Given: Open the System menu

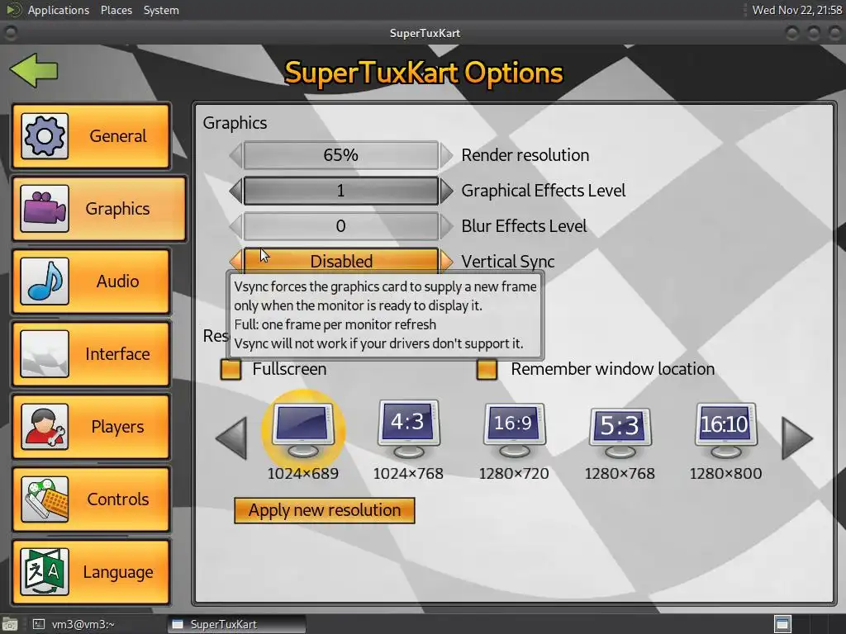Looking at the screenshot, I should tap(161, 10).
